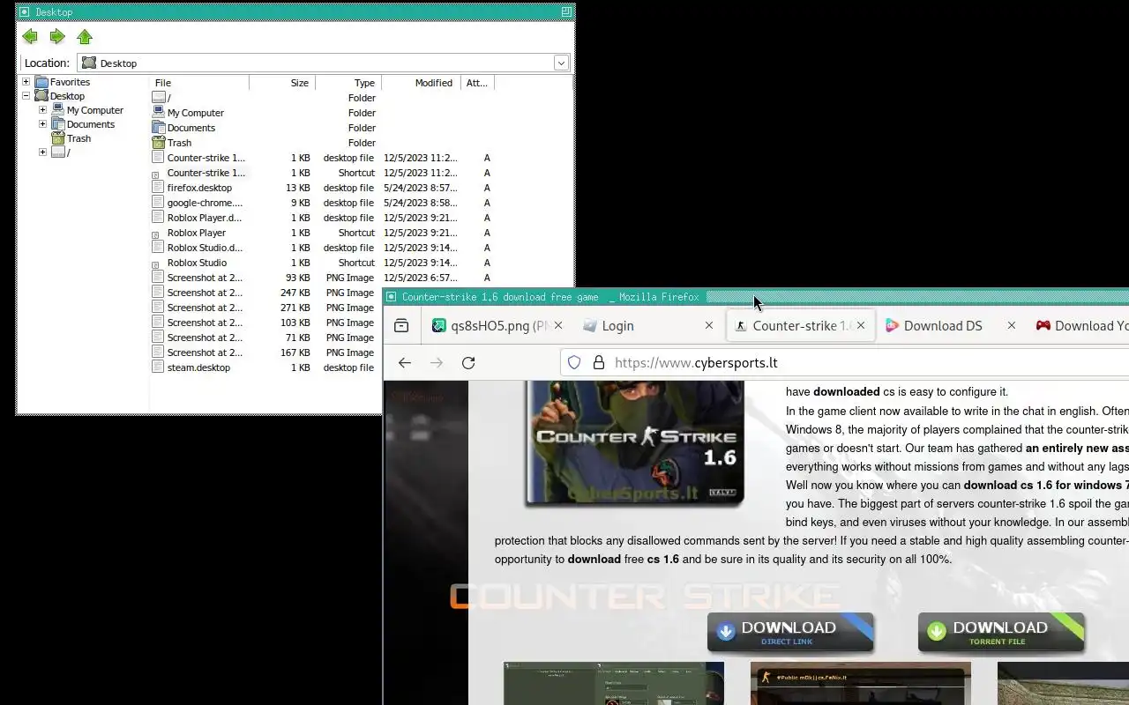Select Trash in the folder tree
Screen dimensions: 1129x705
[79, 138]
